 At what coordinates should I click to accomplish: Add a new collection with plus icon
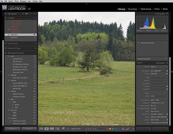click(35, 43)
